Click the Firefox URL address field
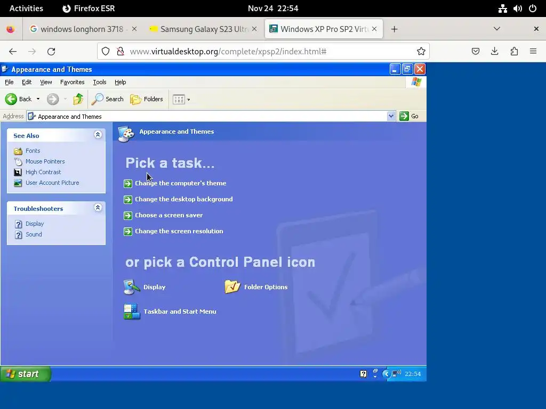Viewport: 546px width, 409px height. pos(264,52)
